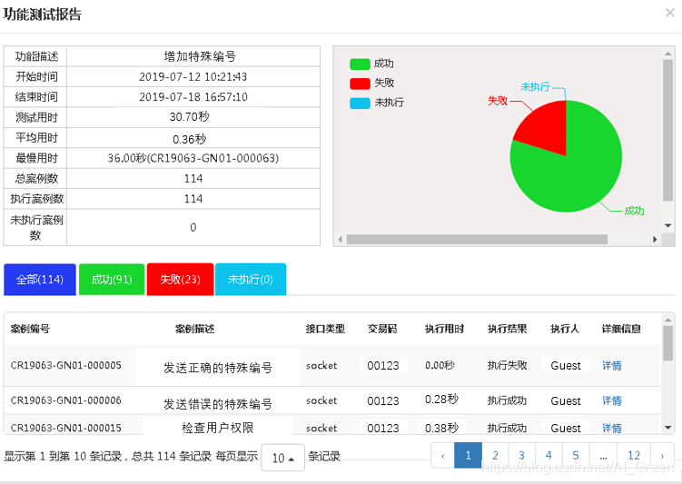The width and height of the screenshot is (682, 484).
Task: Click the case table vertical scrollbar thumb
Action: (668, 343)
